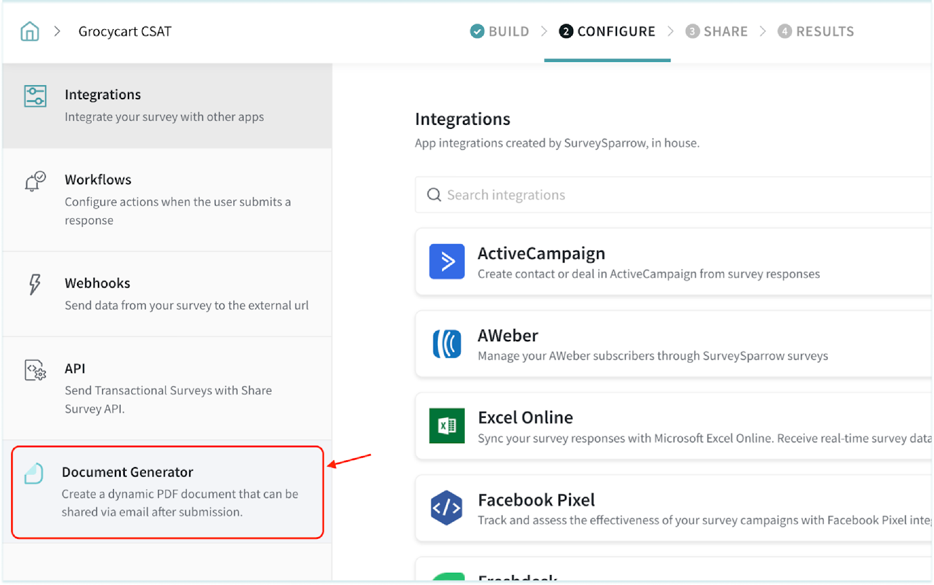Click the Workflows bell icon
The width and height of the screenshot is (934, 585).
35,181
